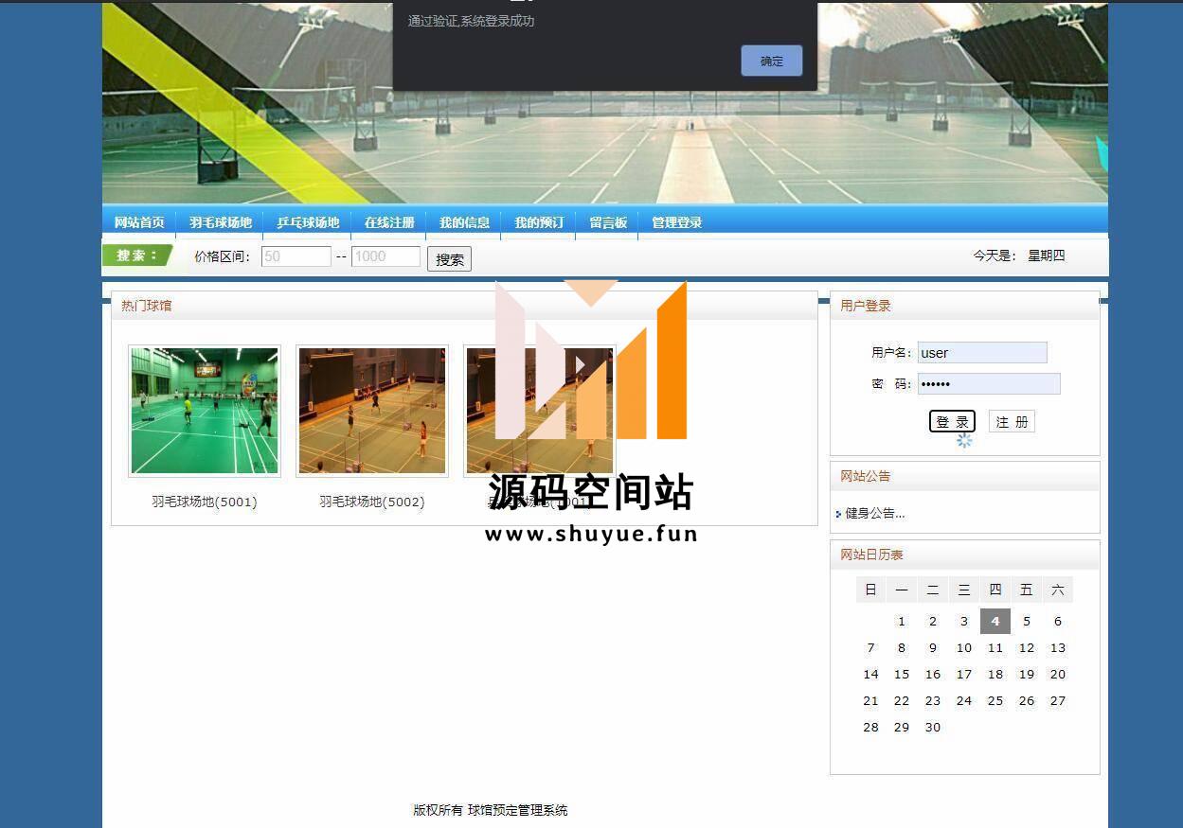Select day 9 in the site calendar
Viewport: 1183px width, 828px height.
[x=933, y=648]
